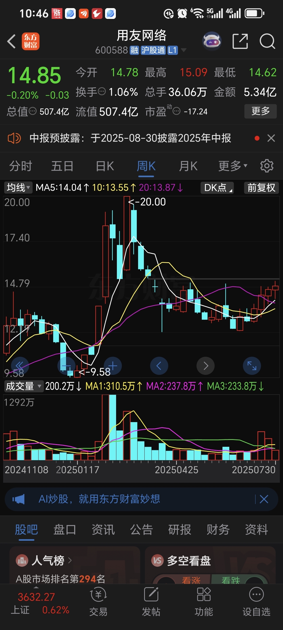The image size is (283, 630).
Task: Open the 成交量 indicator dropdown
Action: point(24,386)
